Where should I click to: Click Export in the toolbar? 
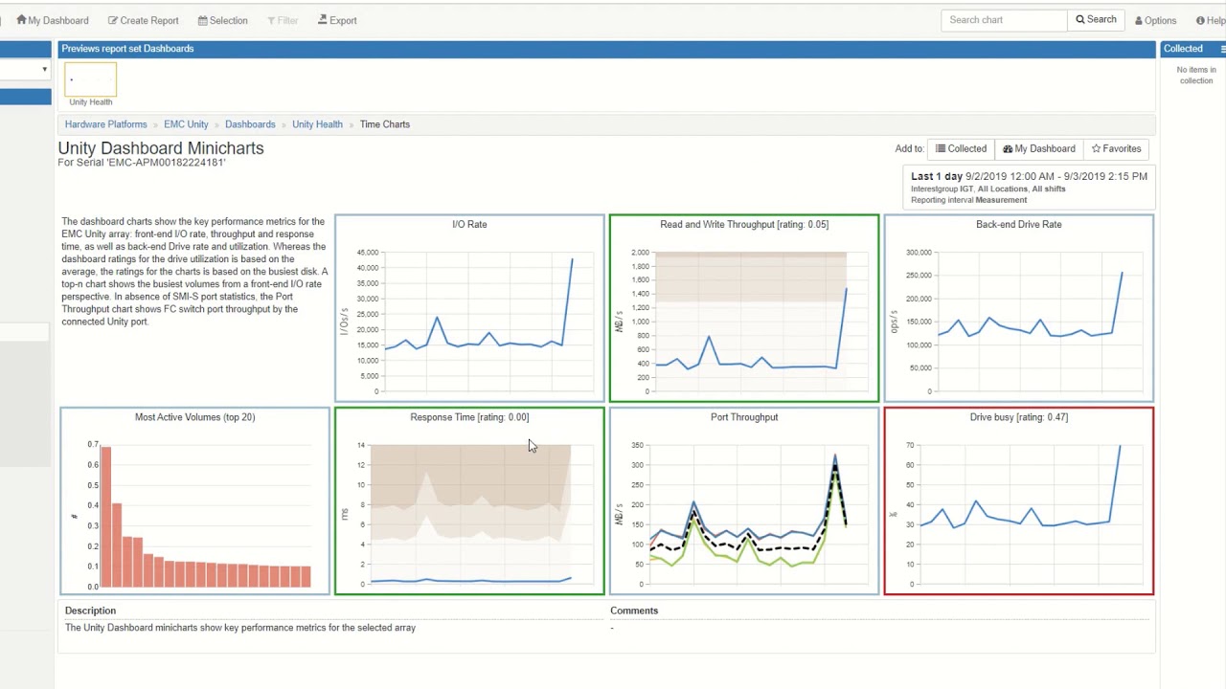pos(337,20)
